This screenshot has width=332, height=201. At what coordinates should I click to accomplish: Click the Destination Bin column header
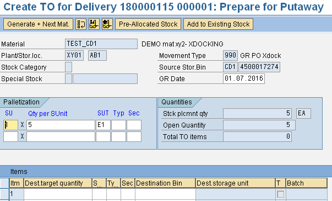pos(165,183)
